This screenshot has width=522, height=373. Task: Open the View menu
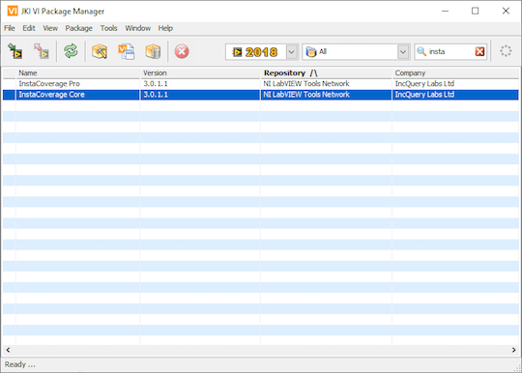pos(50,28)
